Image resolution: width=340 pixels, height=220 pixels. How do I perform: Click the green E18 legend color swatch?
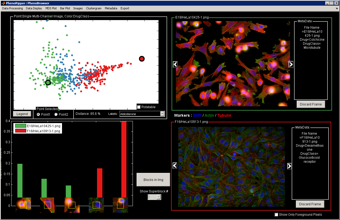(20, 126)
